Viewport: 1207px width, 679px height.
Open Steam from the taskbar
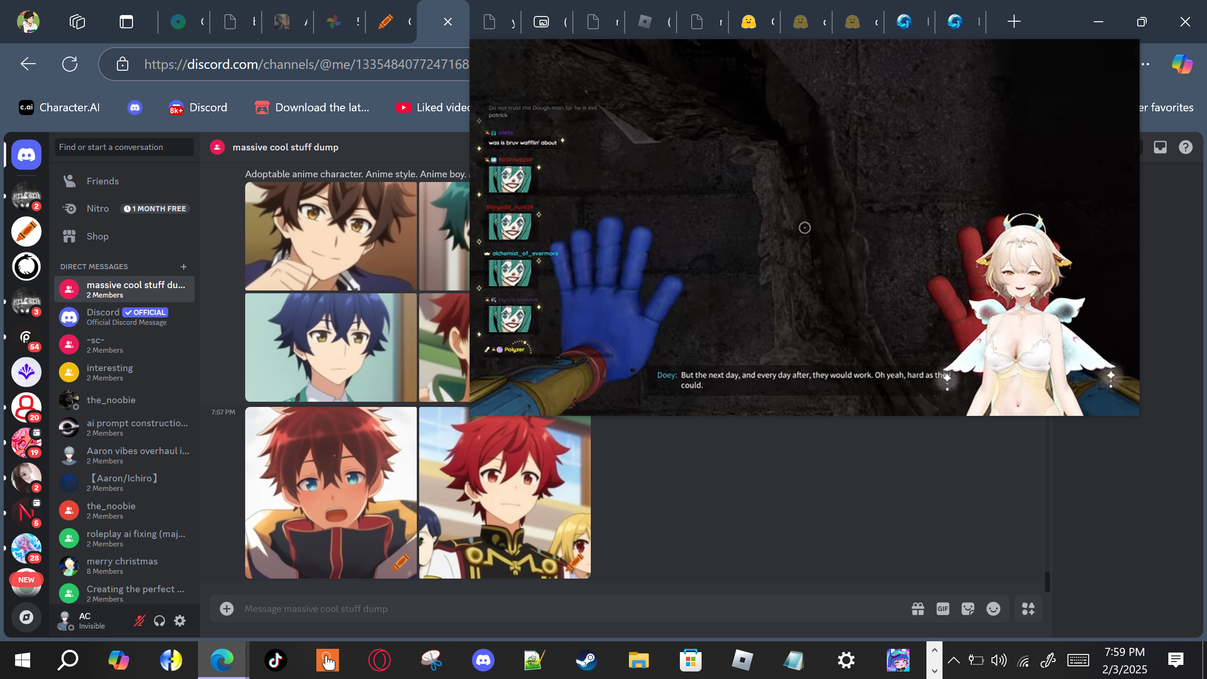tap(587, 660)
